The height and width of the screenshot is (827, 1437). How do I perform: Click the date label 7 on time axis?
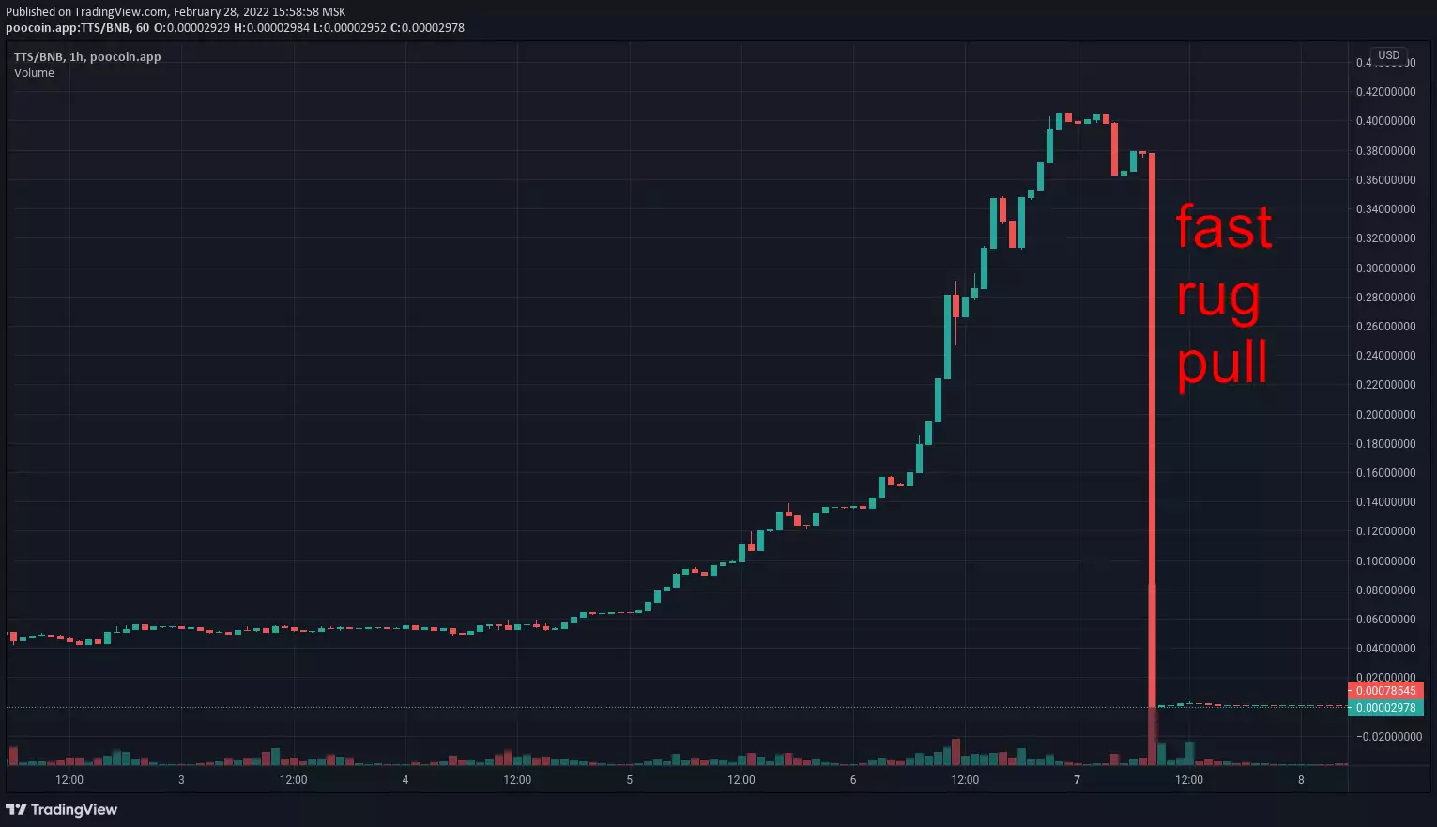tap(1077, 780)
